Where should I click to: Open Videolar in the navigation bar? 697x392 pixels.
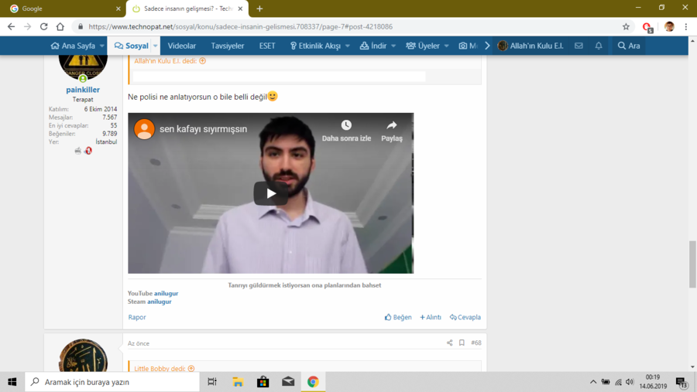[181, 46]
